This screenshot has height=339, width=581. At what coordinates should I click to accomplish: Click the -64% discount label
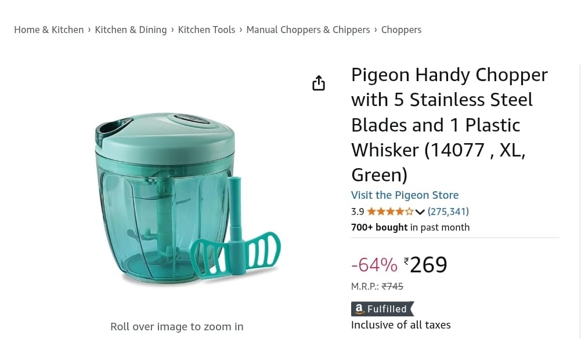(x=374, y=265)
